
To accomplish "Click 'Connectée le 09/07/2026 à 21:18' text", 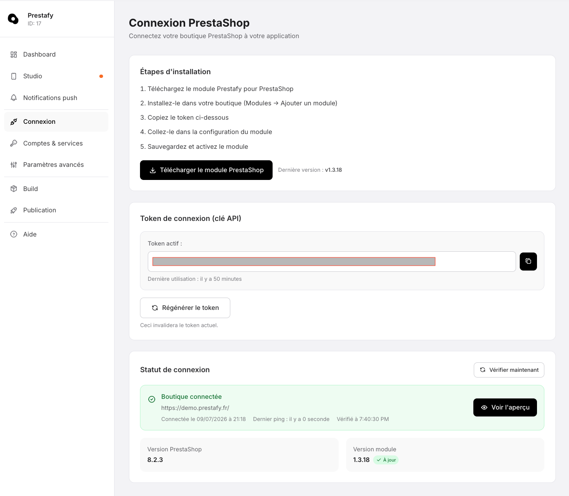I will (204, 419).
